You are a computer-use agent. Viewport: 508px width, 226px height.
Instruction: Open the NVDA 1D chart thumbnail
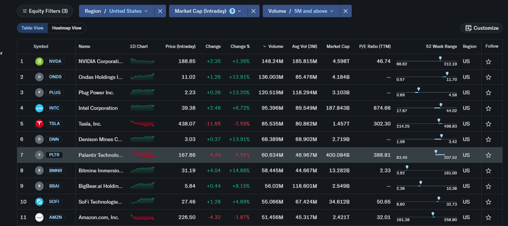[x=142, y=61]
